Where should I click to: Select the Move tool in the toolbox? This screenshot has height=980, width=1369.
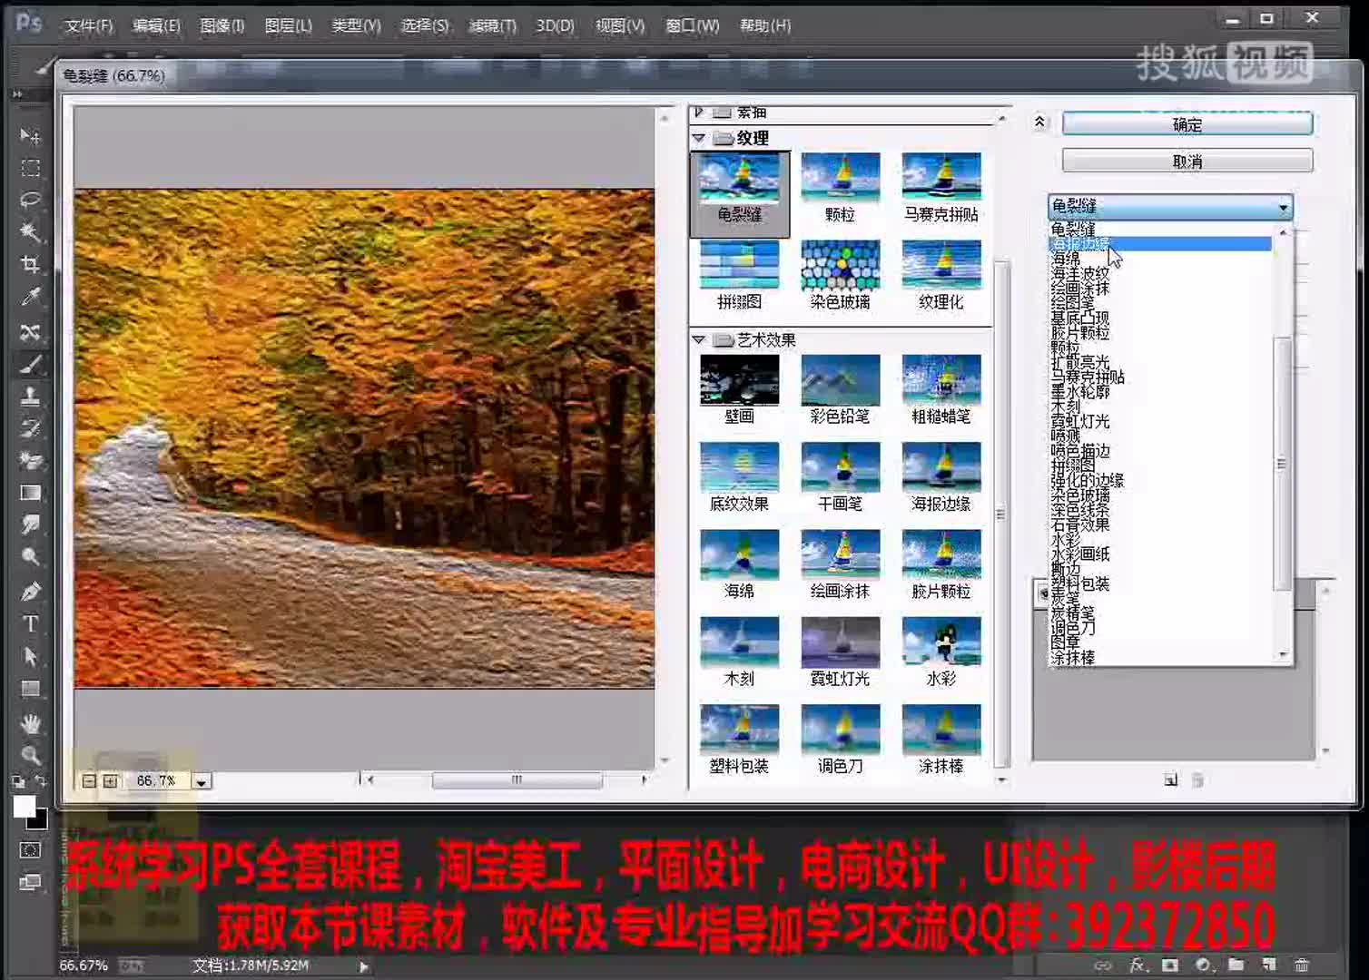[x=30, y=136]
